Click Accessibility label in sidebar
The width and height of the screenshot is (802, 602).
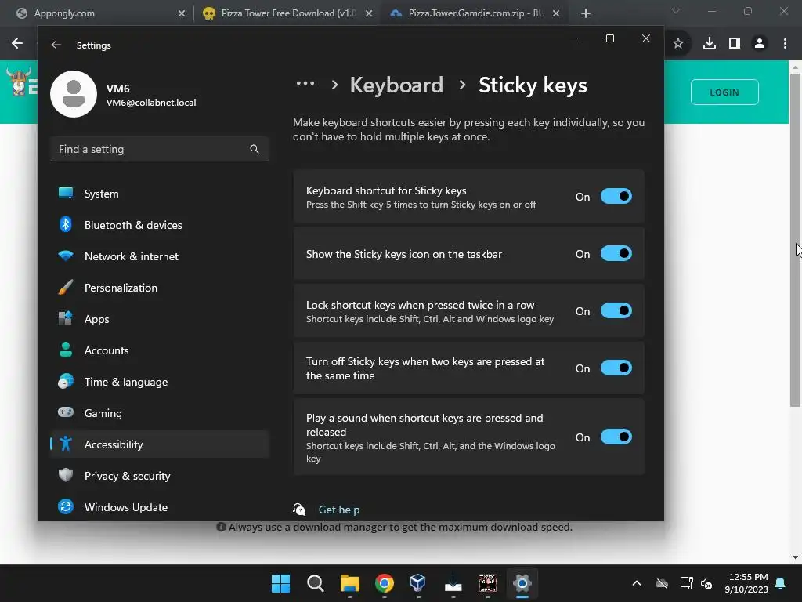114,444
